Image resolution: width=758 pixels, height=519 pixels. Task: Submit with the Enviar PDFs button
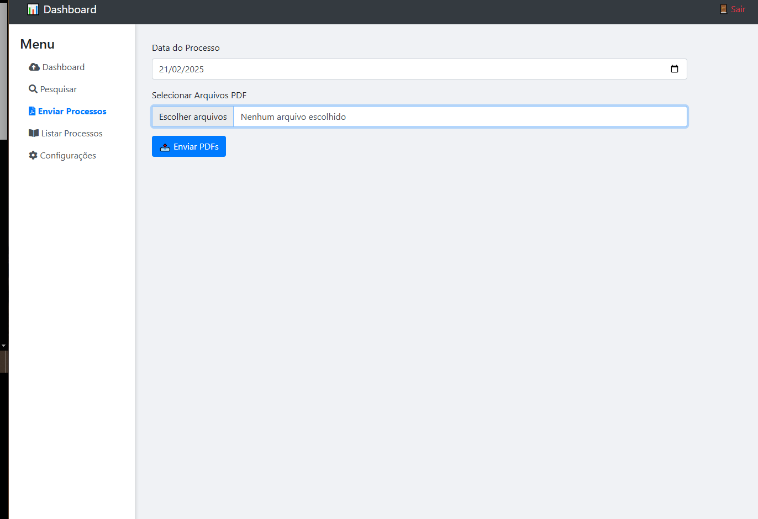click(189, 146)
